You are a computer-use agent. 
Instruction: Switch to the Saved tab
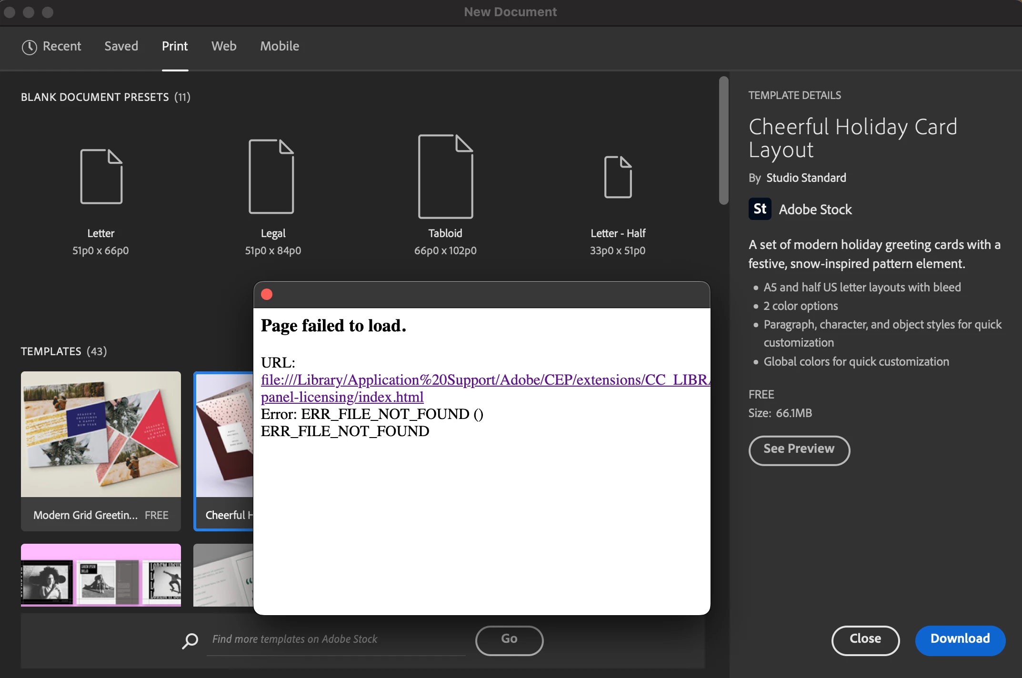tap(121, 46)
